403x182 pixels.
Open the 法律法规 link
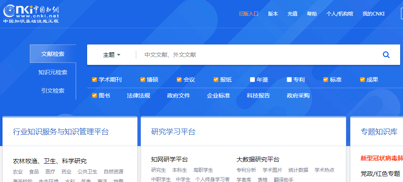pos(139,95)
